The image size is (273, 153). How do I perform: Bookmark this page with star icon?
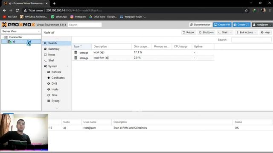246,10
